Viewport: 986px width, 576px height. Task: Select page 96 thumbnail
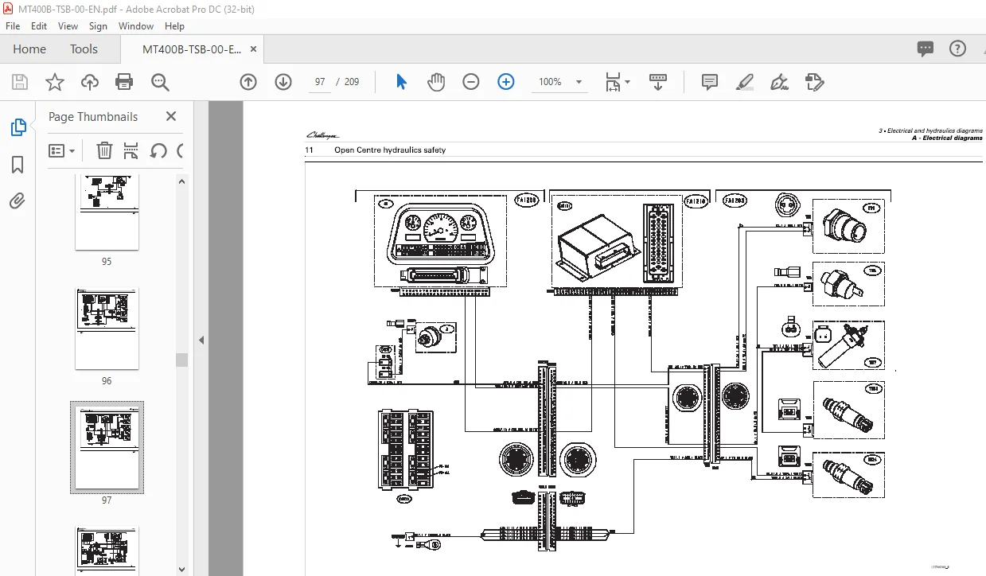coord(107,329)
